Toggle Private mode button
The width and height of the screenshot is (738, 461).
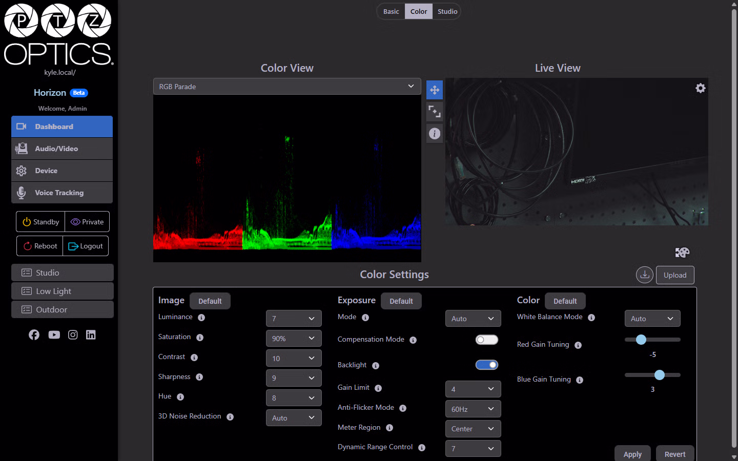[x=87, y=222]
